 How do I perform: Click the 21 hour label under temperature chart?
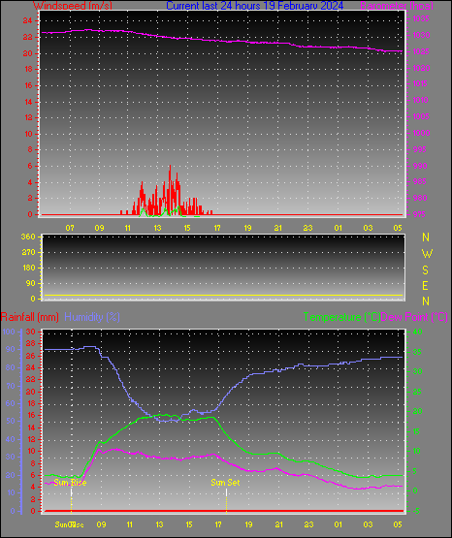[278, 524]
